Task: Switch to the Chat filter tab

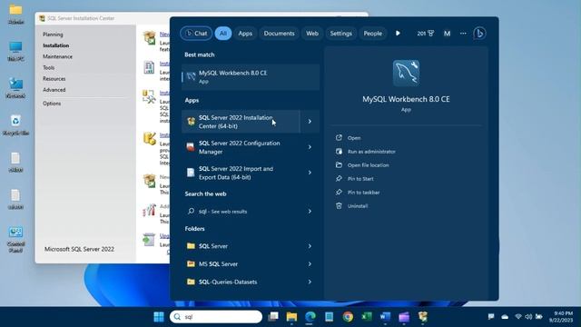Action: (196, 34)
